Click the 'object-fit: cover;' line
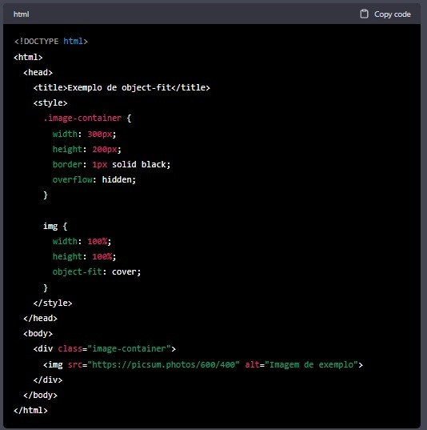Viewport: 427px width, 430px height. point(97,271)
